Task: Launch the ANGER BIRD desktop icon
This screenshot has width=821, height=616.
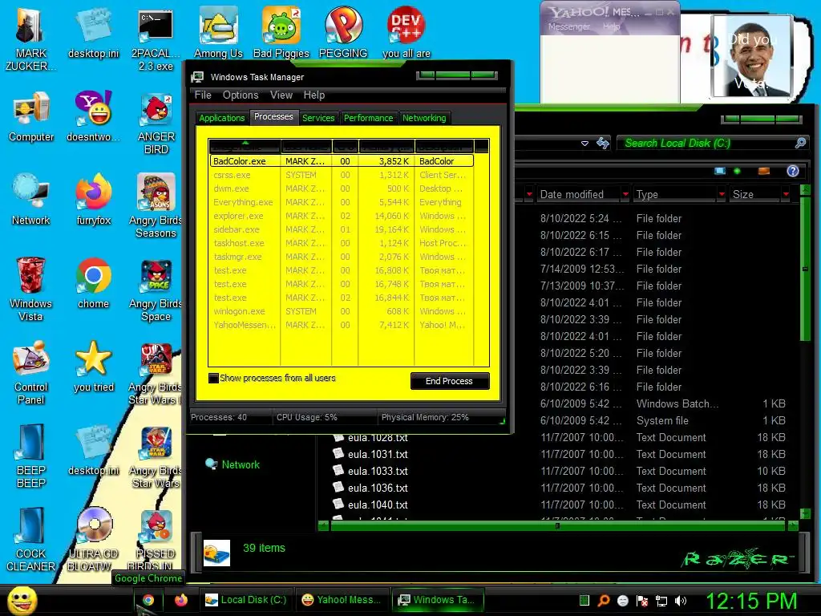Action: (156, 123)
